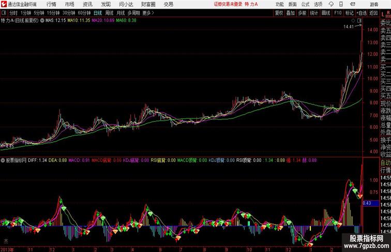Click the MACD顶背 indicator label
The image size is (391, 252).
pyautogui.click(x=187, y=160)
